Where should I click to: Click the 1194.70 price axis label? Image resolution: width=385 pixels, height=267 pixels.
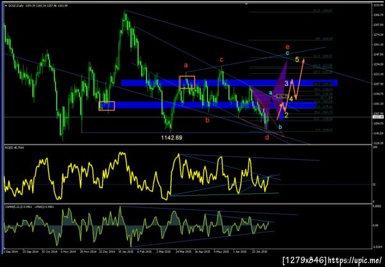click(x=378, y=94)
